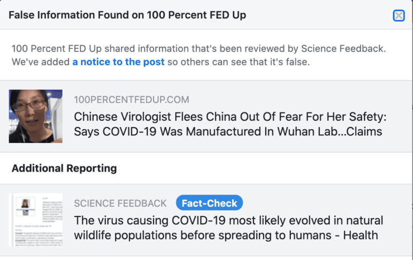413x260 pixels.
Task: Click the blue Fact-Check badge
Action: [x=209, y=203]
